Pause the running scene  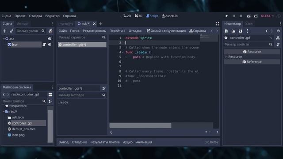click(x=234, y=16)
